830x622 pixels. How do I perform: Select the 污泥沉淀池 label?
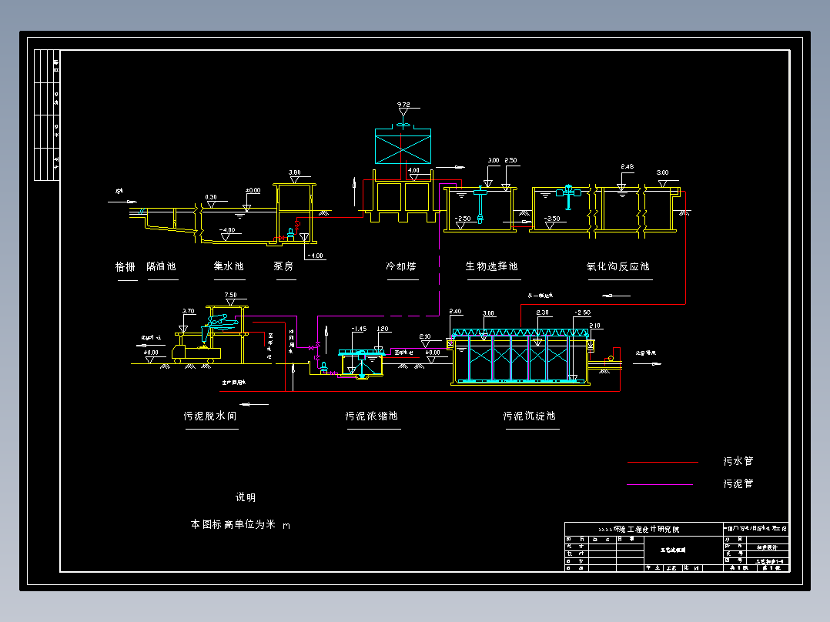coord(530,416)
